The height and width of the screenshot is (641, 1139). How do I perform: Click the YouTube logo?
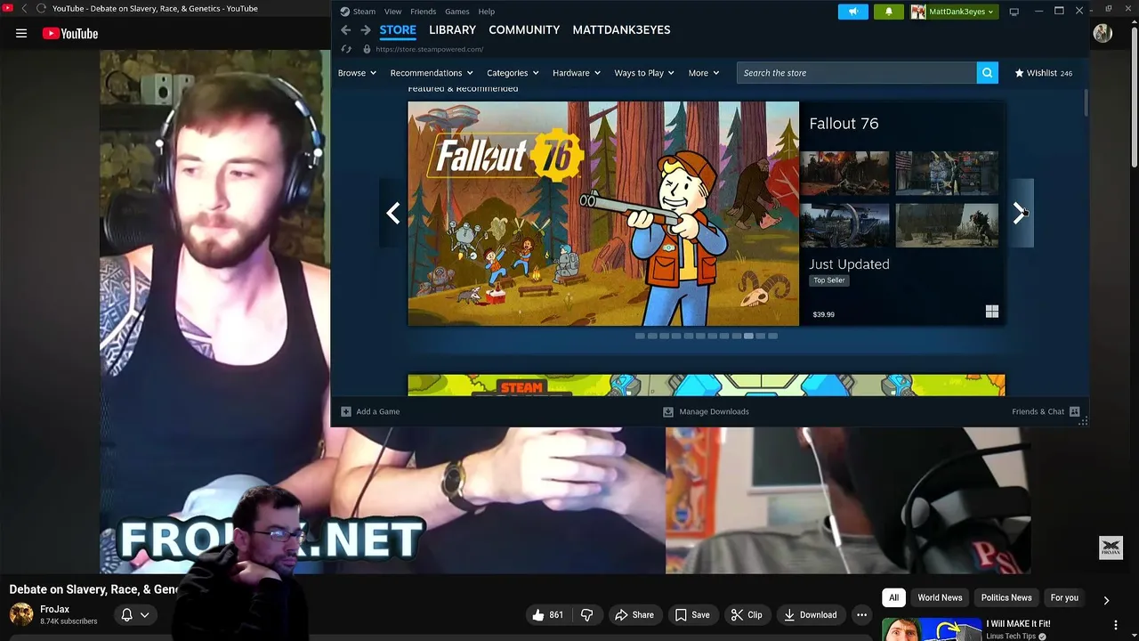point(70,34)
